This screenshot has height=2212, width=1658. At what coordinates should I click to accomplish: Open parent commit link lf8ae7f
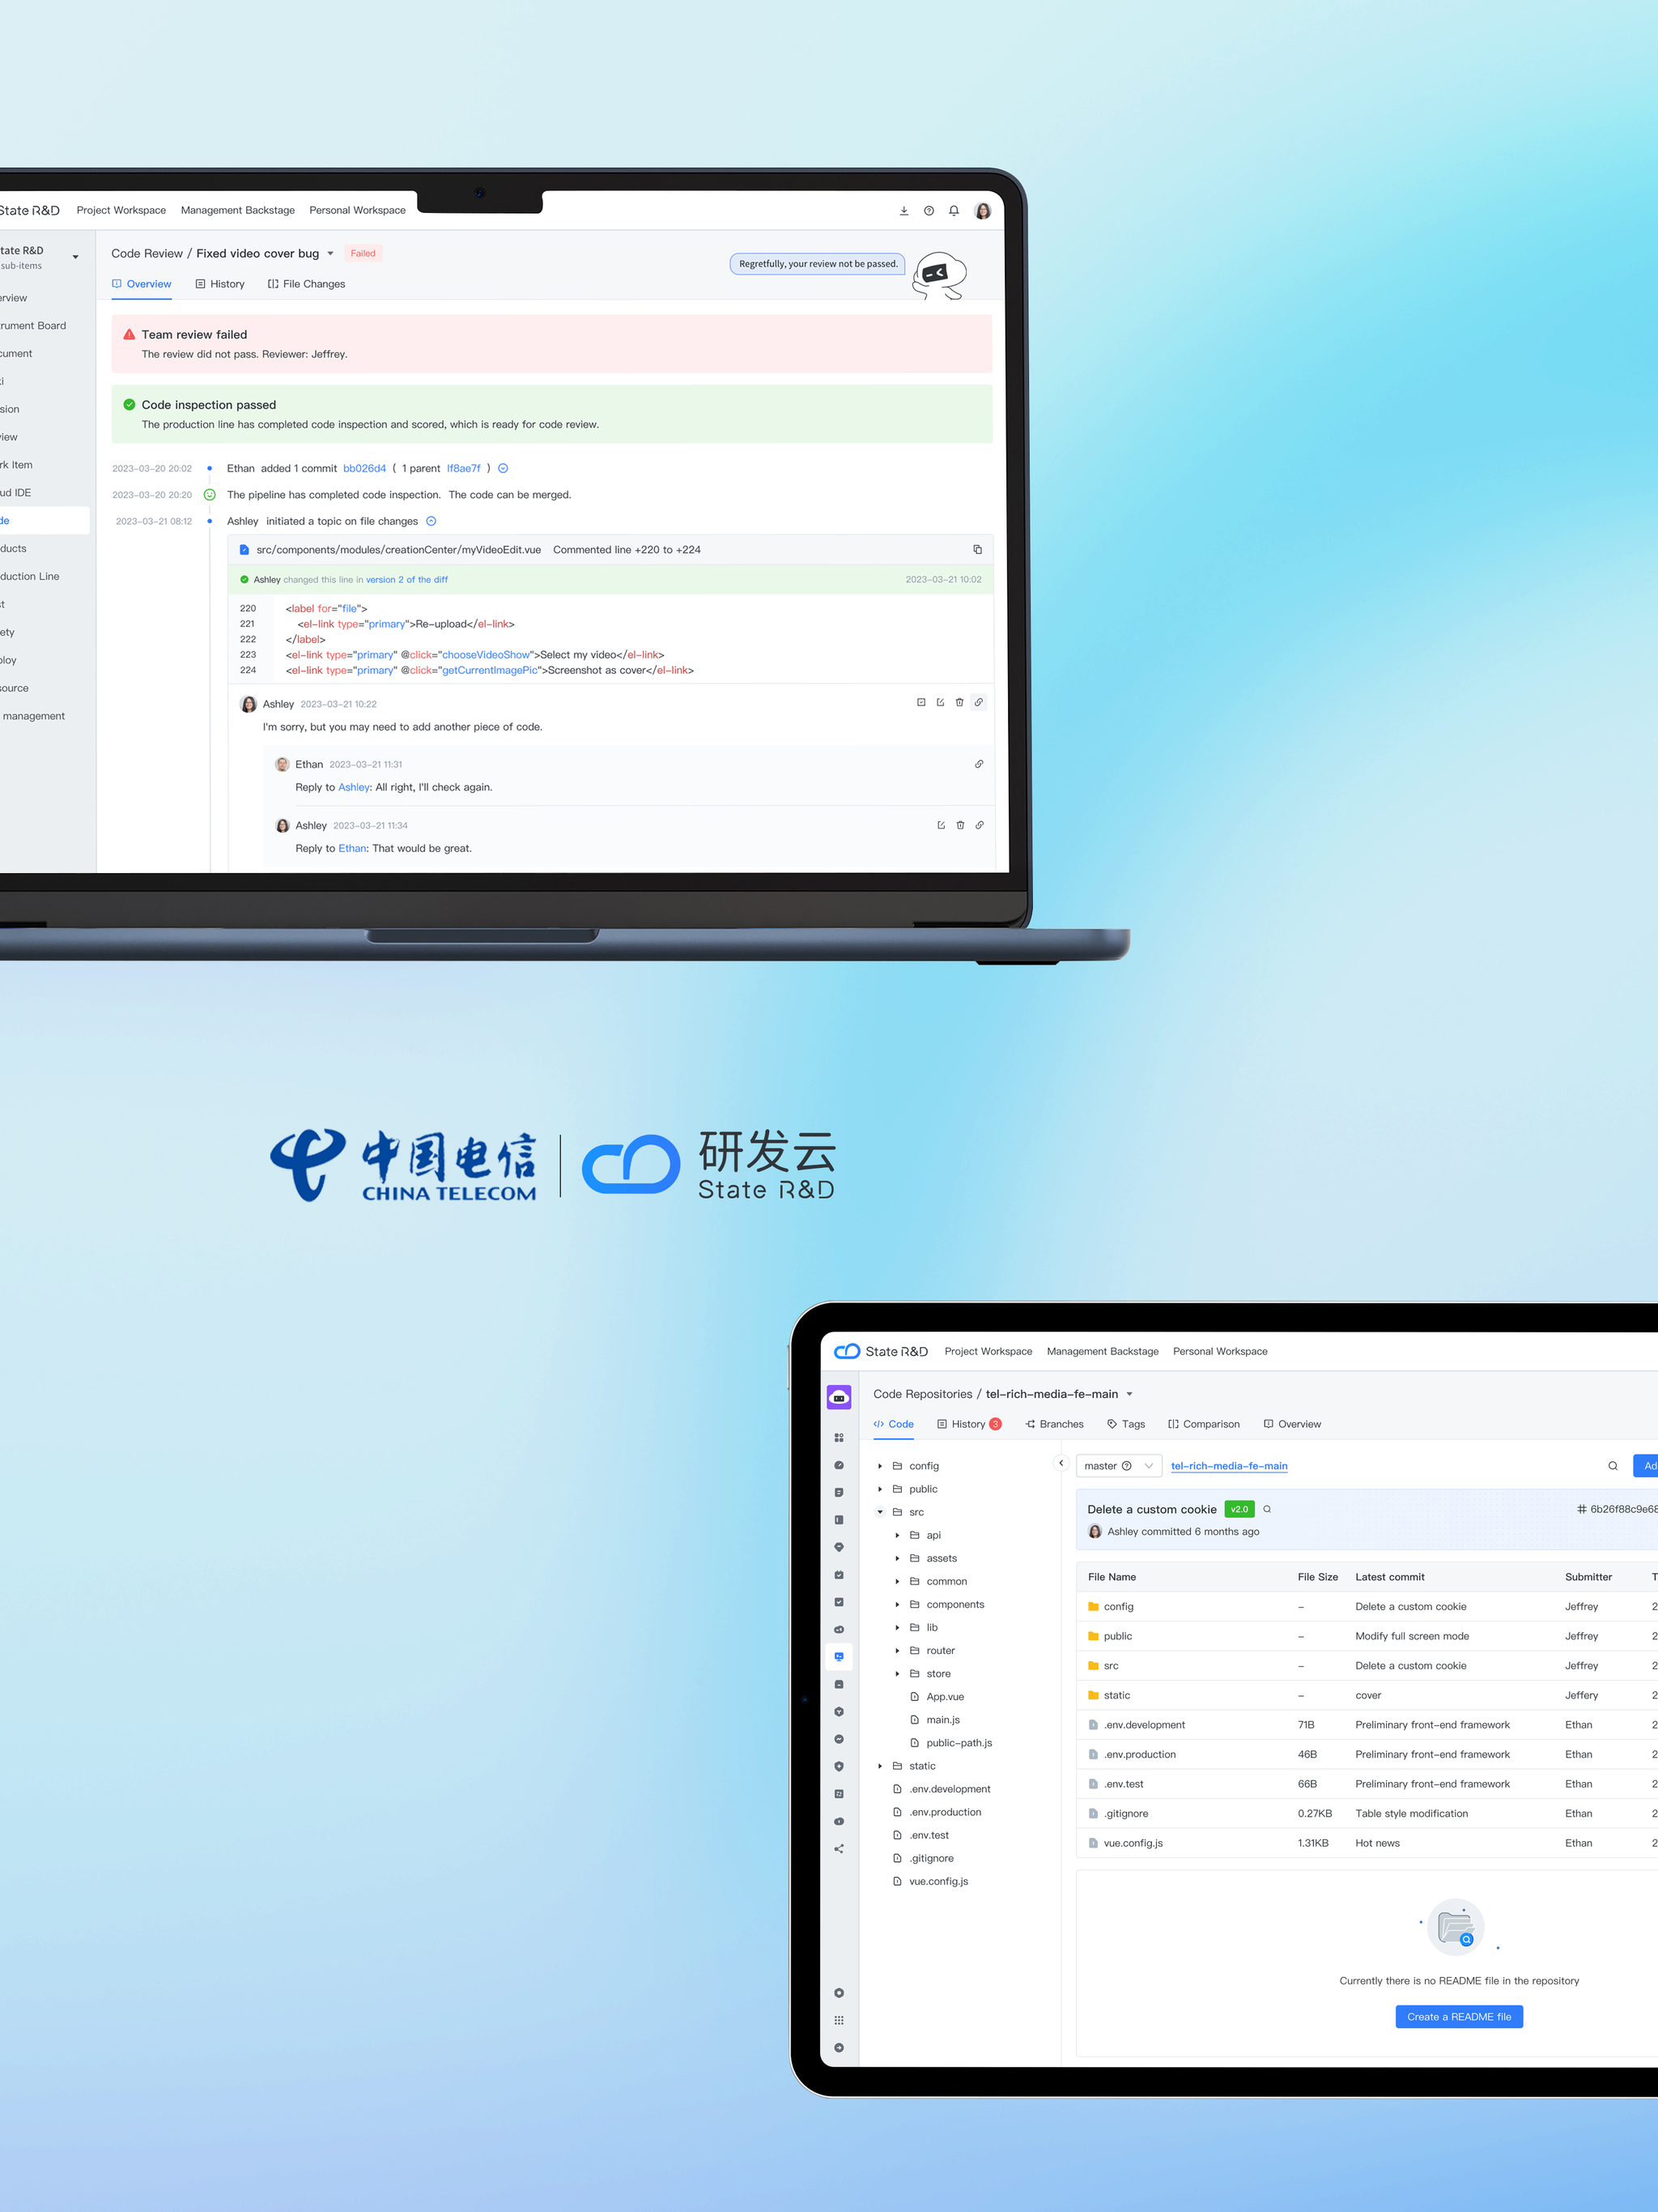coord(464,468)
